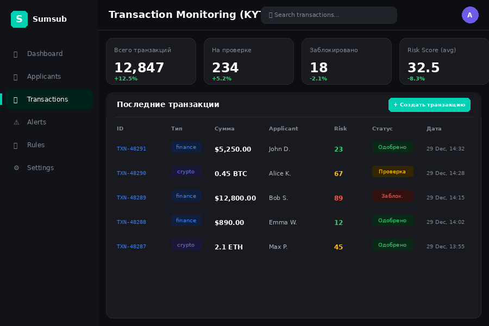The height and width of the screenshot is (326, 489).
Task: Open the user avatar profile
Action: (470, 15)
